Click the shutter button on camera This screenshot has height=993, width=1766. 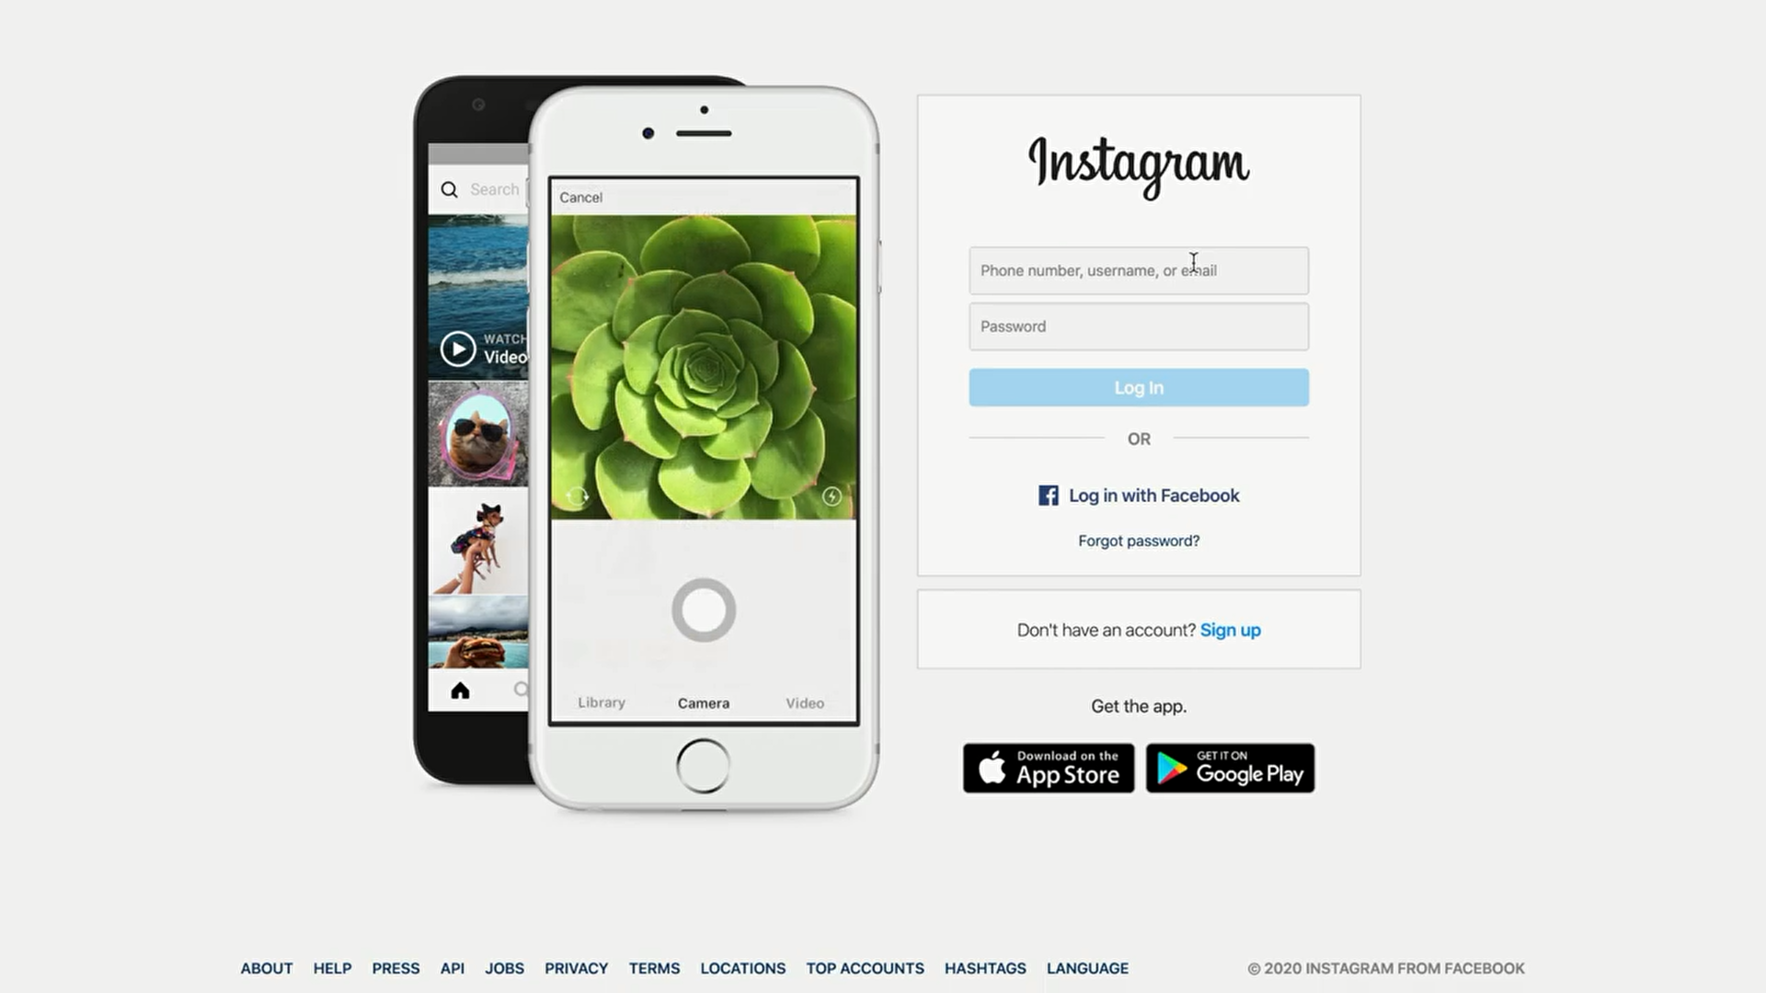click(703, 609)
